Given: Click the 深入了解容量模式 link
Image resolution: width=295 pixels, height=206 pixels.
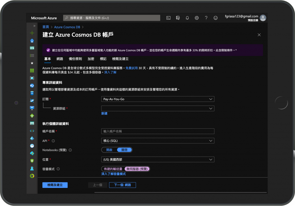Looking at the screenshot, I should tap(114, 174).
